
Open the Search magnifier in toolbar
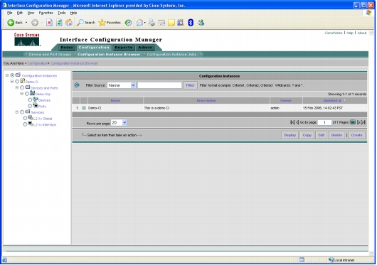point(86,23)
